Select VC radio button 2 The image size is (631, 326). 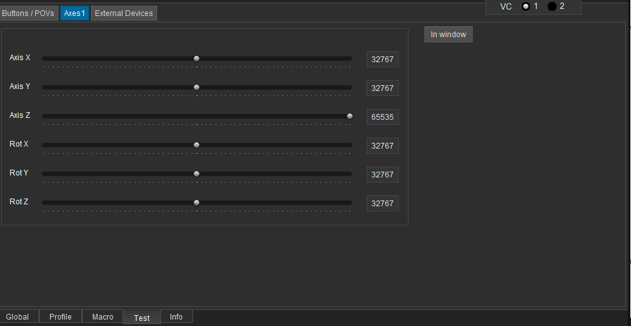[x=551, y=6]
